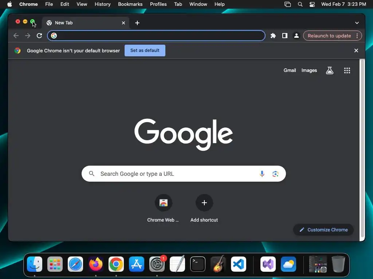Click the date and time in menu bar
Viewport: 373px width, 279px height.
click(343, 4)
